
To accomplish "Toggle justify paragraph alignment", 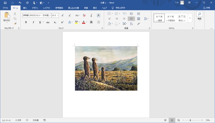I will tap(131, 19).
